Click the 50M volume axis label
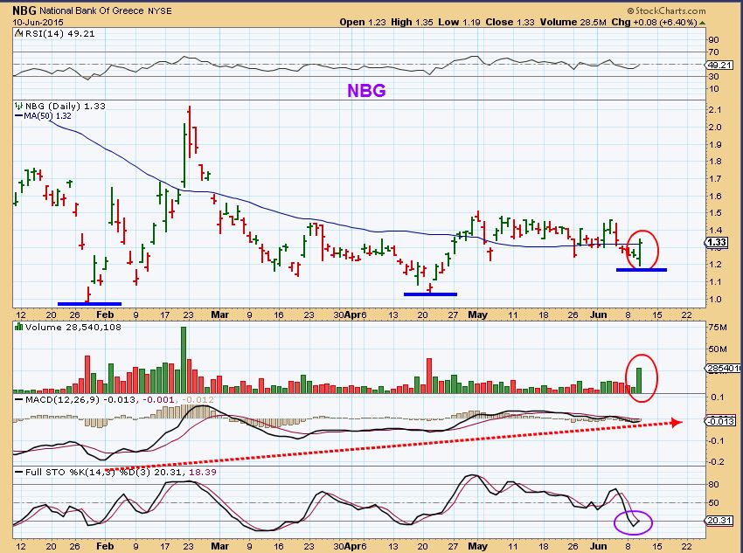Image resolution: width=743 pixels, height=553 pixels. (718, 349)
